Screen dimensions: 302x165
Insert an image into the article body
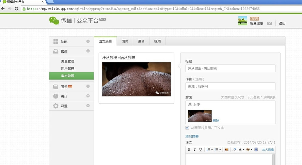226,149
